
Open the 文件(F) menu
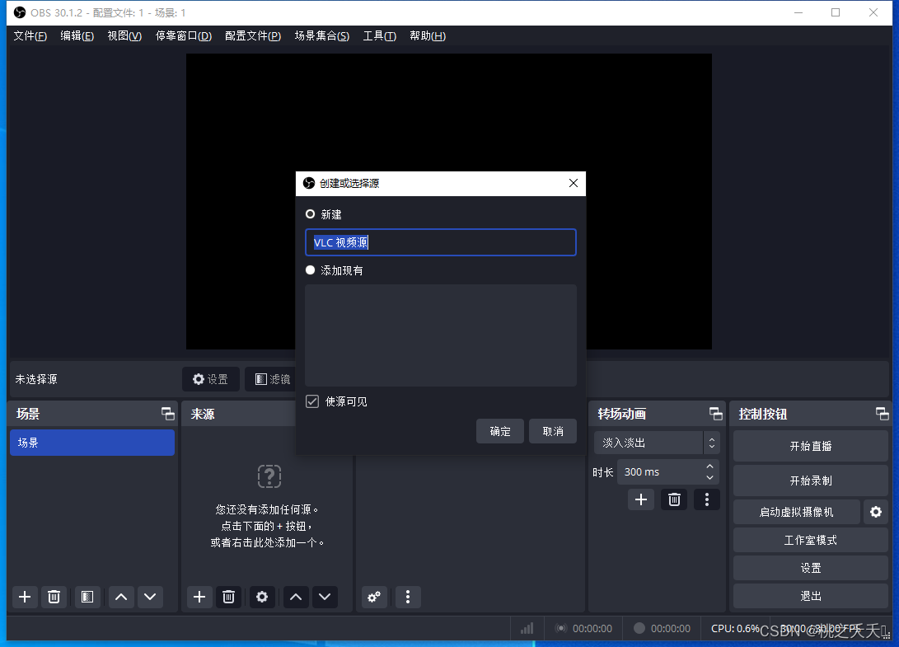pyautogui.click(x=30, y=36)
